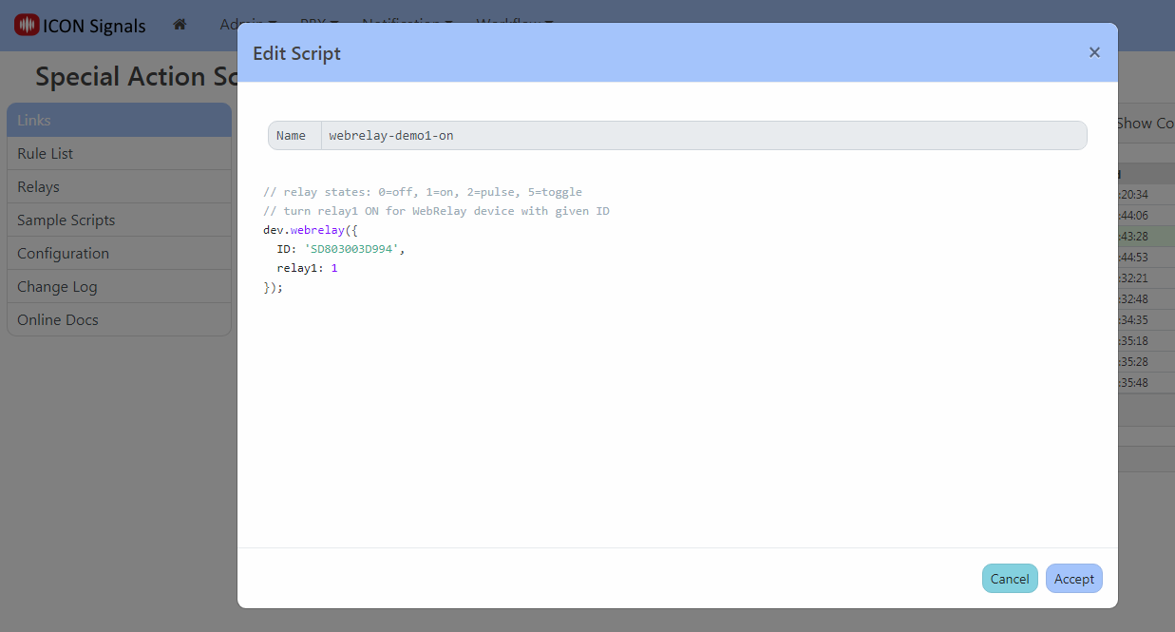Open the Change Log link
Image resolution: width=1175 pixels, height=632 pixels.
tap(57, 286)
